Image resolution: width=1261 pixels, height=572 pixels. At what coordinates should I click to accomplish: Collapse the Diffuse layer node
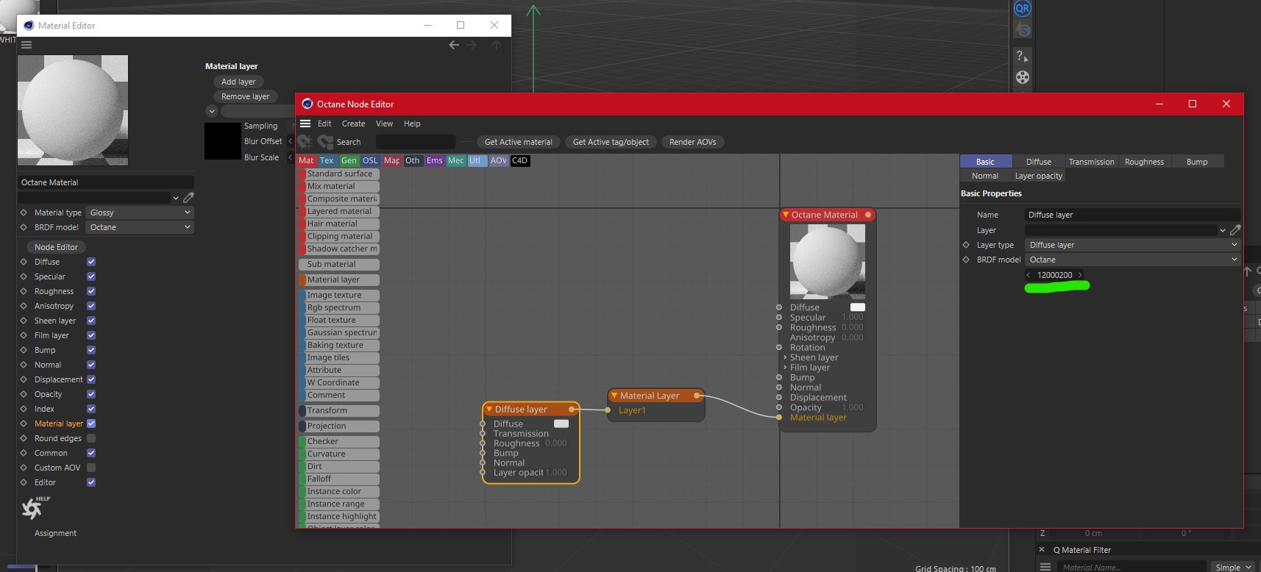tap(489, 410)
